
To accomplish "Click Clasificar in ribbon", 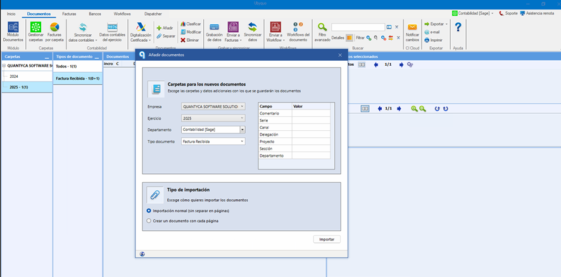I will pyautogui.click(x=191, y=24).
